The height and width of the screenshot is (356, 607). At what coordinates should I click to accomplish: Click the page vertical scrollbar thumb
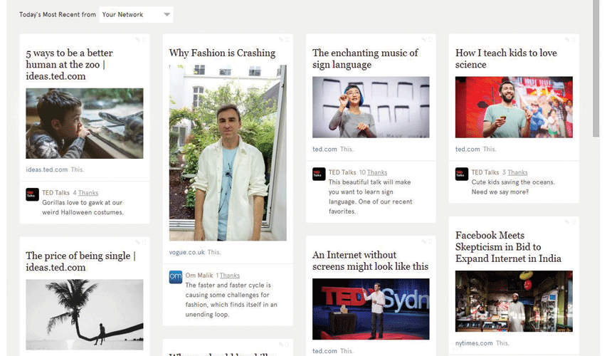[x=596, y=68]
